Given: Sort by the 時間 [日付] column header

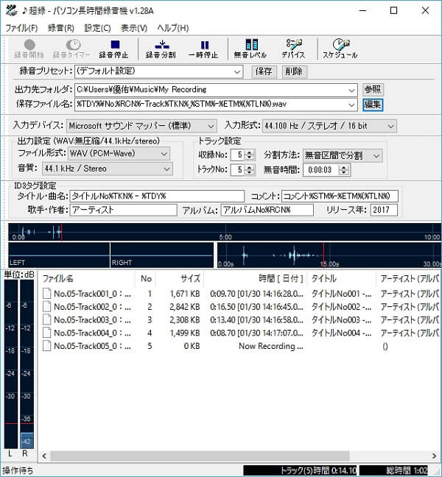Looking at the screenshot, I should (x=256, y=279).
